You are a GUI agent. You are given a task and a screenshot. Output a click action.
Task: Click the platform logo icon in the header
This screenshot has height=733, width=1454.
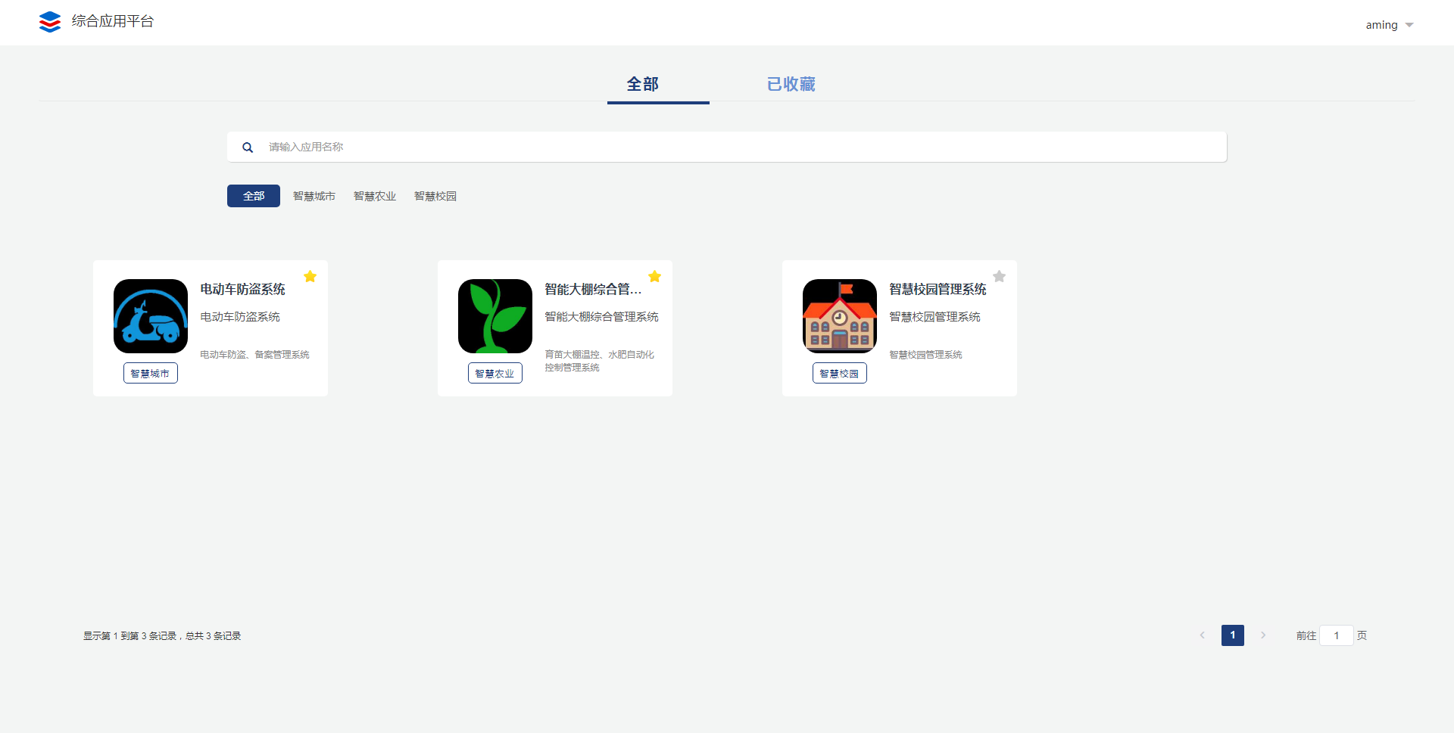click(x=50, y=22)
